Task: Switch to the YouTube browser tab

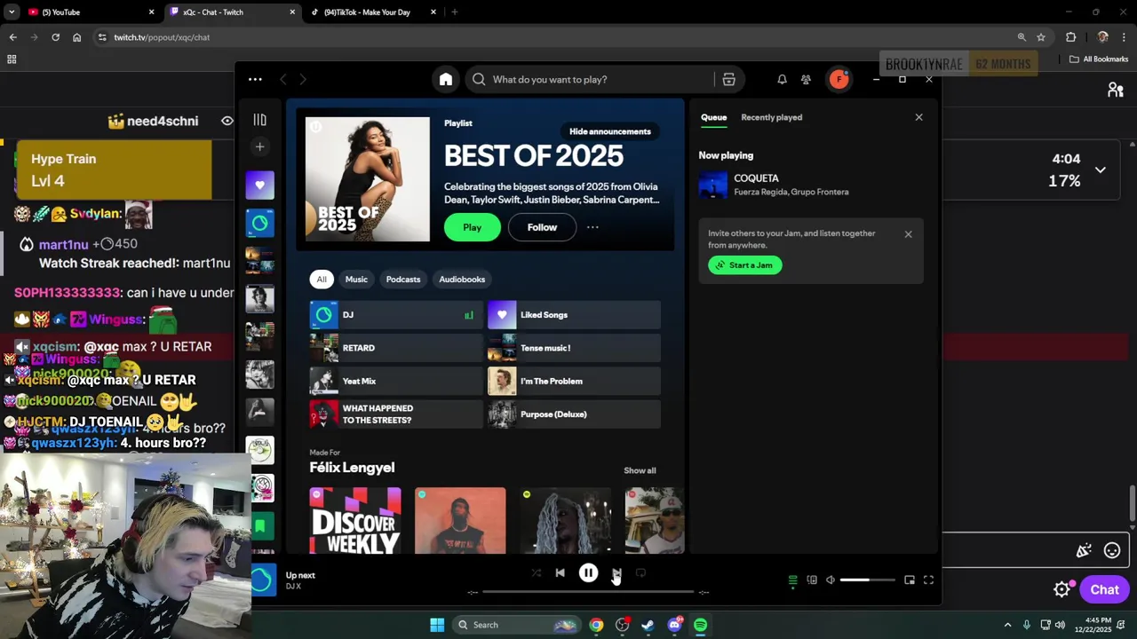Action: [x=89, y=12]
